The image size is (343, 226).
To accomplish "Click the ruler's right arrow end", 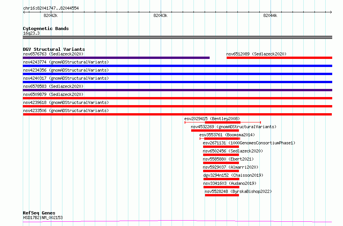I will (331, 12).
